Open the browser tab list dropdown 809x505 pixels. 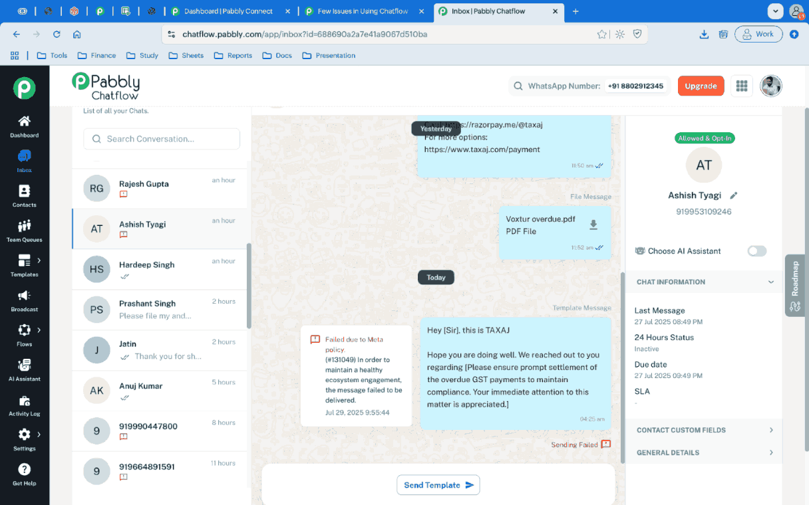(x=775, y=11)
